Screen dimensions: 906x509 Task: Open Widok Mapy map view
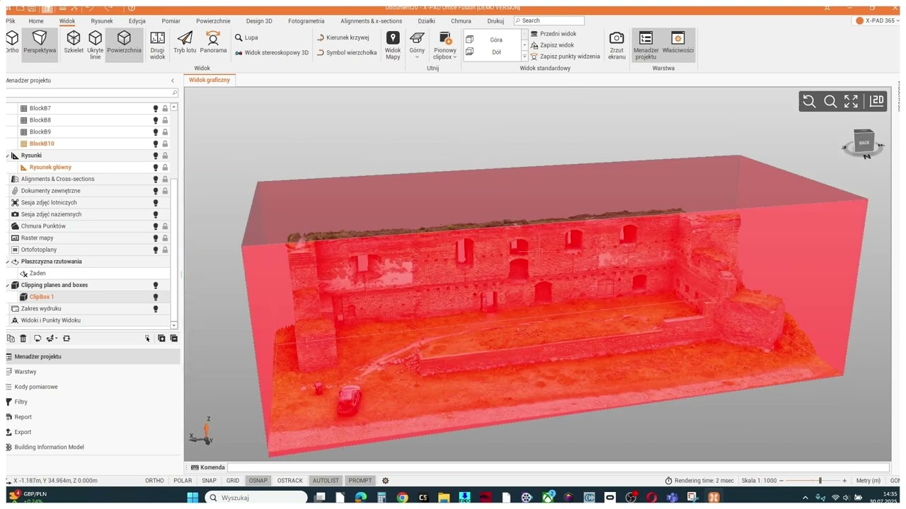[x=393, y=45]
